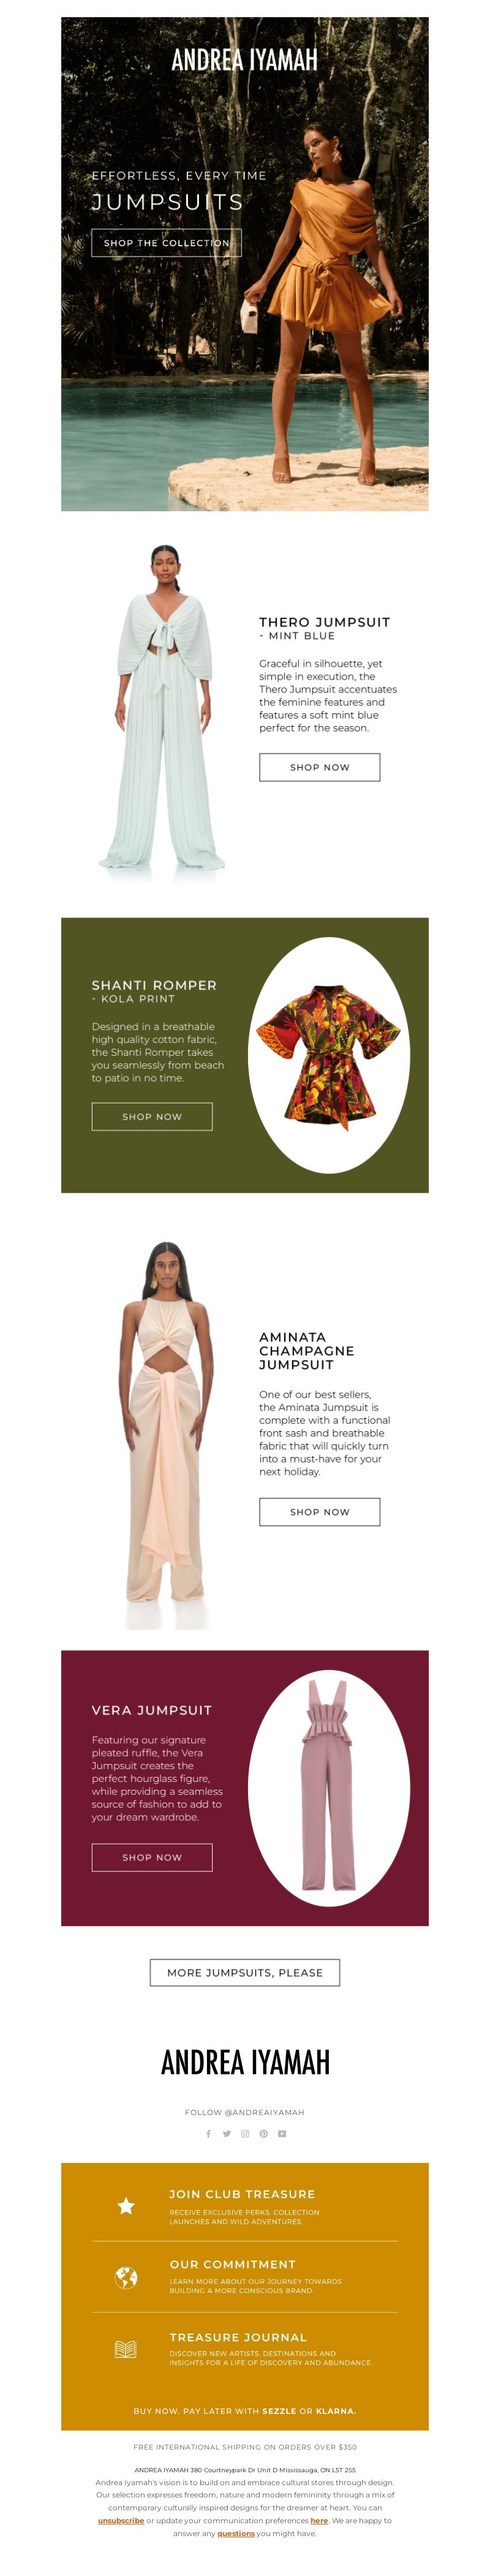Click the Andrea Iyamah logo above Follow
This screenshot has height=2576, width=490.
point(244,2062)
